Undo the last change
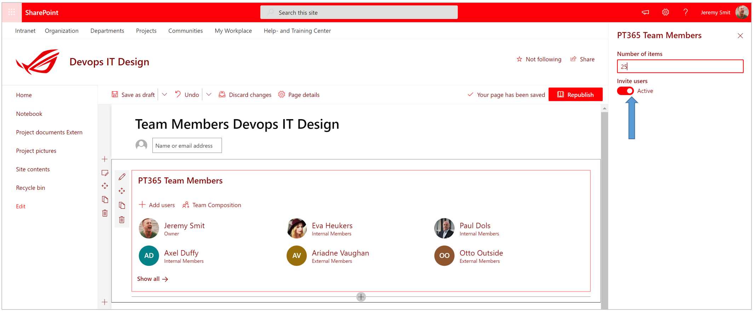The width and height of the screenshot is (754, 312). 187,95
